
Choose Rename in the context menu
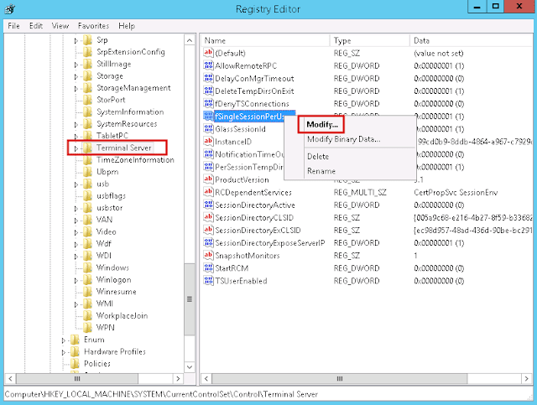pyautogui.click(x=321, y=171)
